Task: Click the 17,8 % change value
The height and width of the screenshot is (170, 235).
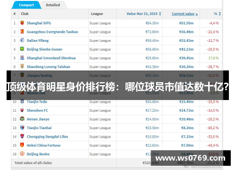Action: [213, 58]
